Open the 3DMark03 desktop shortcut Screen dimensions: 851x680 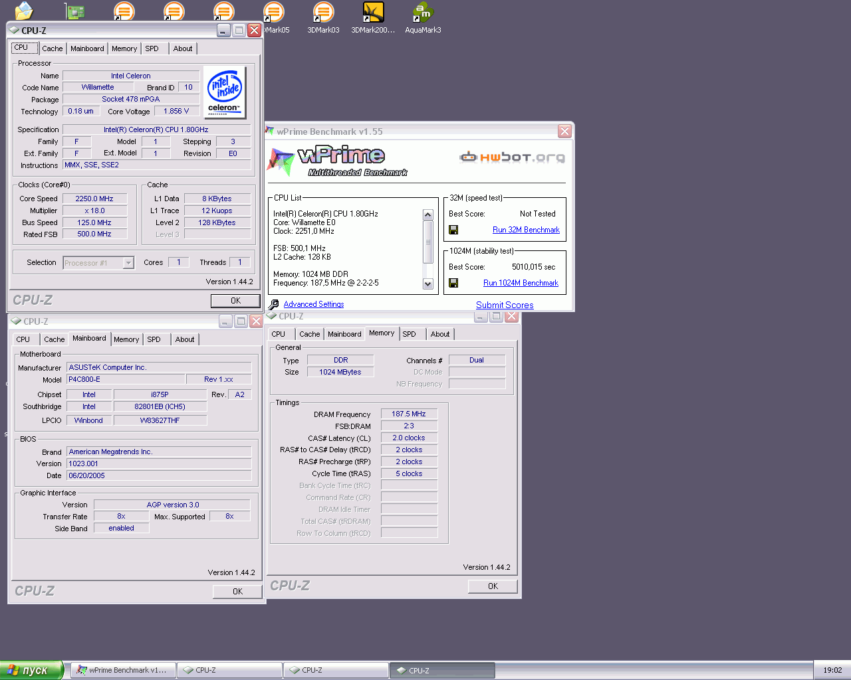coord(323,18)
